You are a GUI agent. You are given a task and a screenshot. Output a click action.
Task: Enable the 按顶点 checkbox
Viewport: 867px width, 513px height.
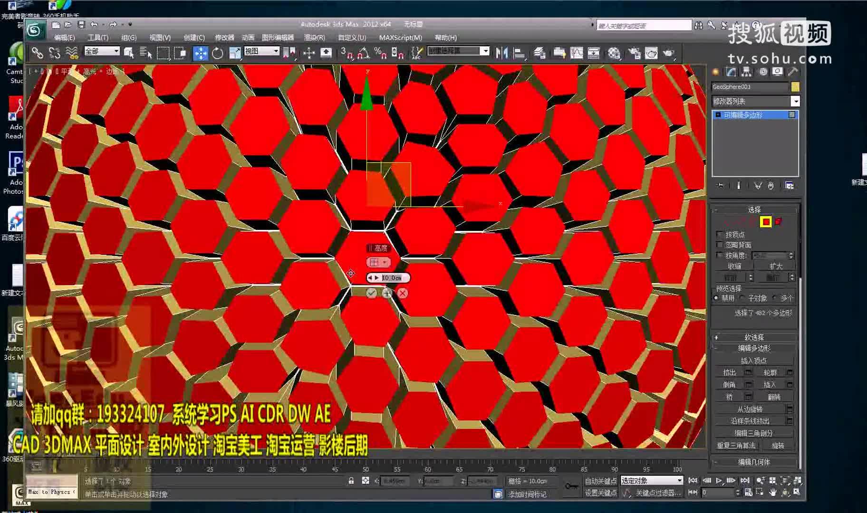720,234
